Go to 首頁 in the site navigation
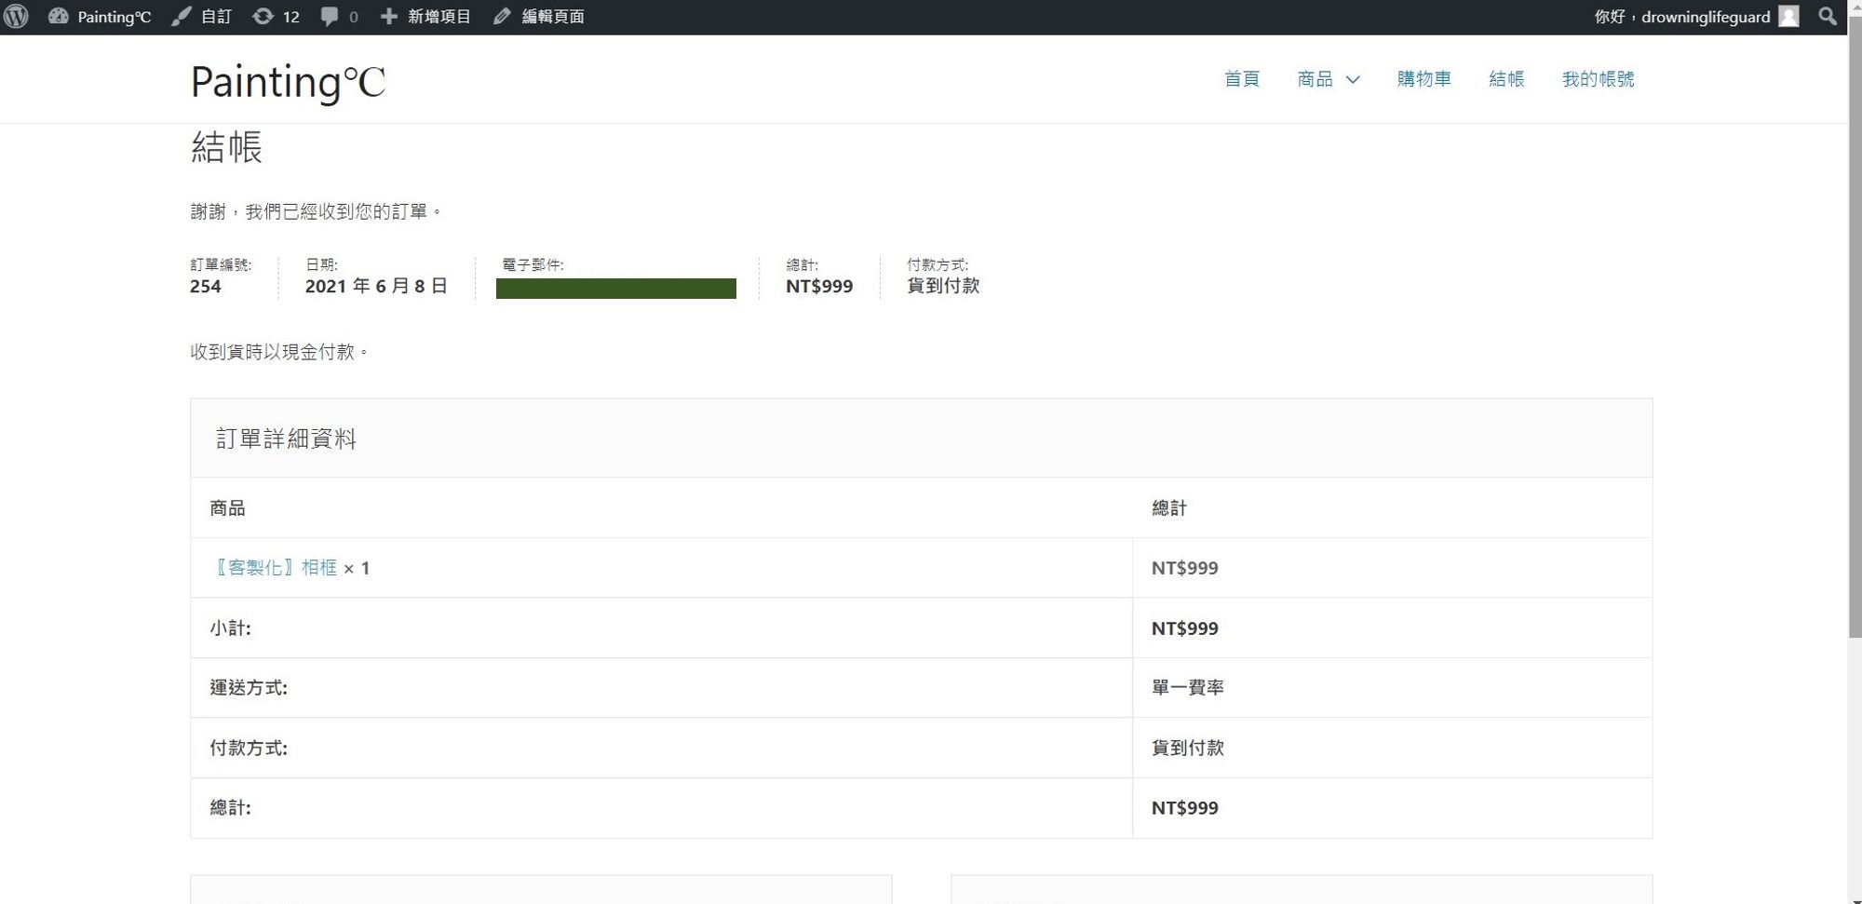 point(1241,79)
